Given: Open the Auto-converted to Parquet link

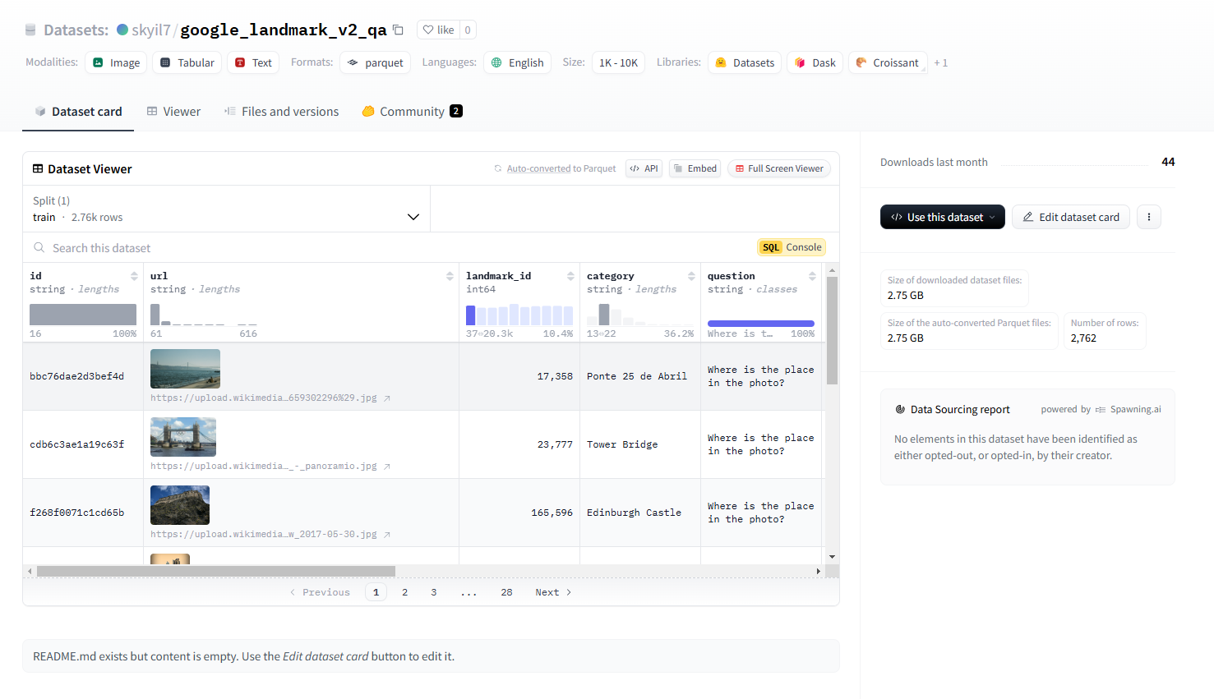Looking at the screenshot, I should click(561, 168).
